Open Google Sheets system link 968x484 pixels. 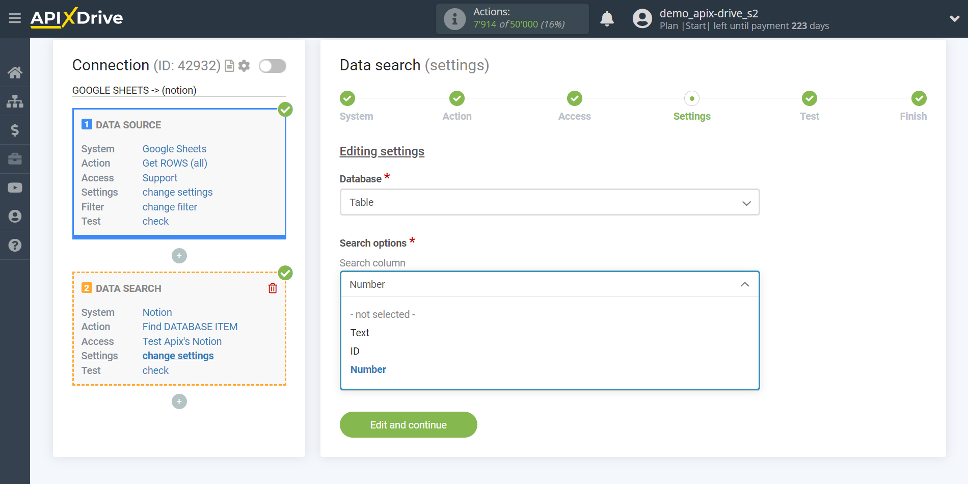[x=174, y=149]
